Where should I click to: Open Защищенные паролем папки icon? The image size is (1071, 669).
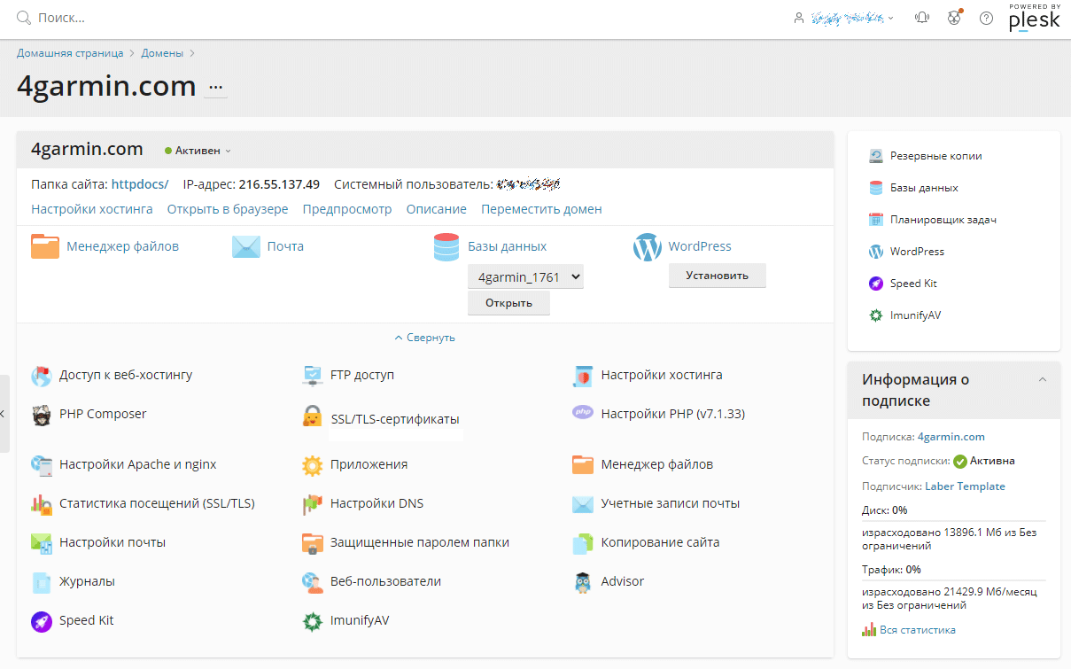313,543
